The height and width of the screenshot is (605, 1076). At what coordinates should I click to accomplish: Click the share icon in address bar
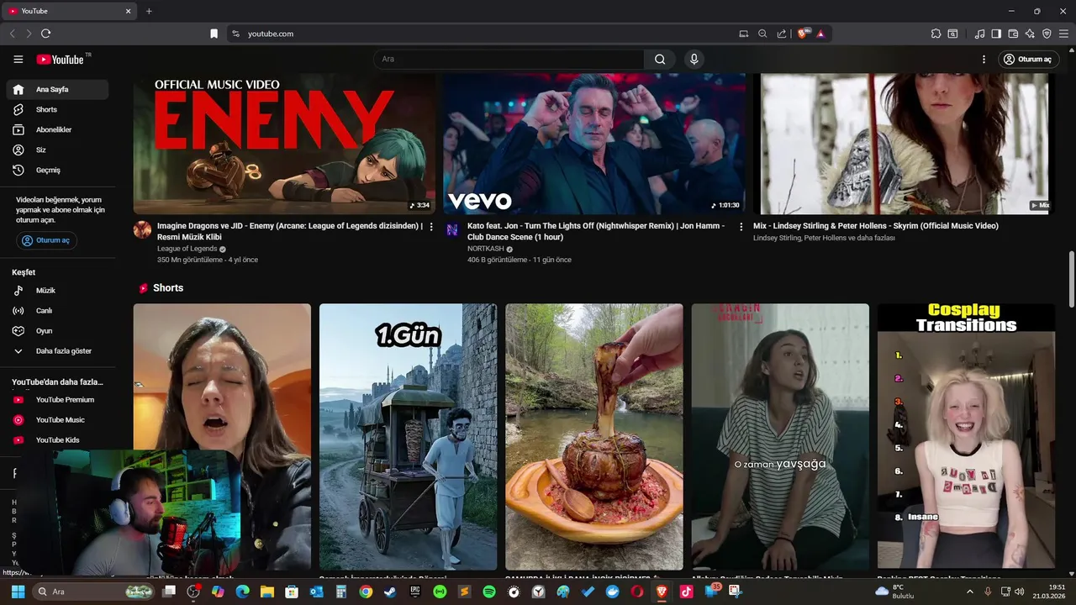pos(782,34)
